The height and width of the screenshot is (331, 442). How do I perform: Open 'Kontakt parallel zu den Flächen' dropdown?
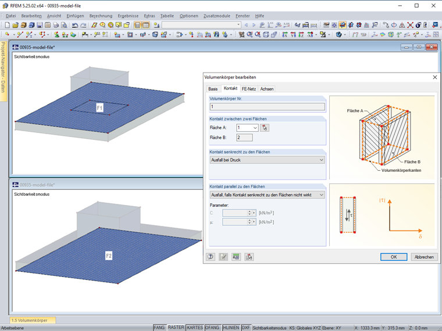click(267, 195)
